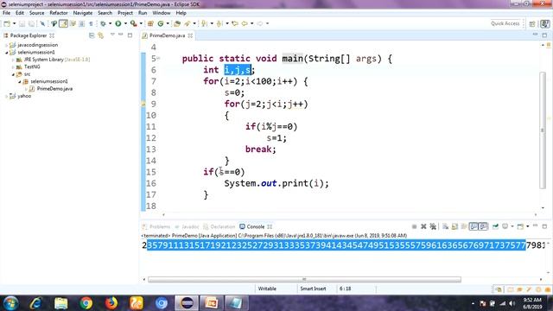Switch to the Declaration tab
The width and height of the screenshot is (553, 311).
tap(219, 226)
